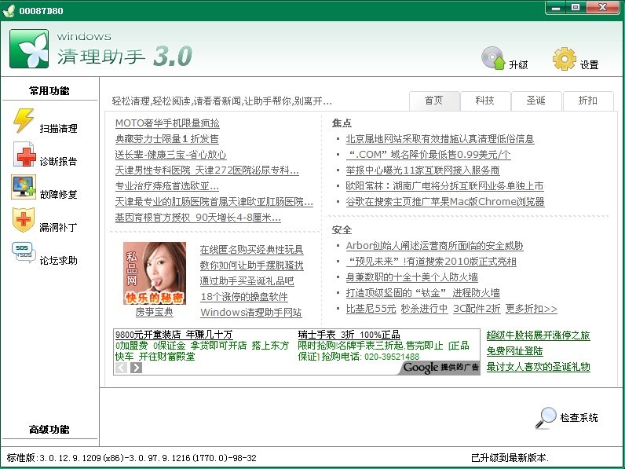Minimize the window
Image resolution: width=625 pixels, height=469 pixels.
[x=556, y=8]
